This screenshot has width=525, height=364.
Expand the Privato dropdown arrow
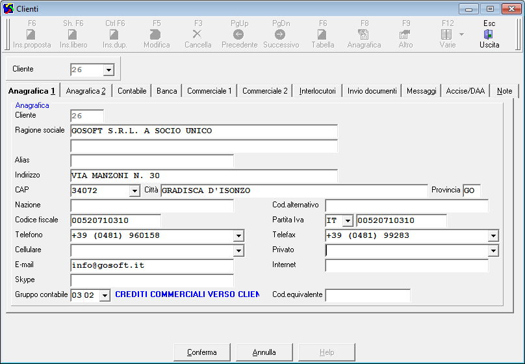click(493, 250)
